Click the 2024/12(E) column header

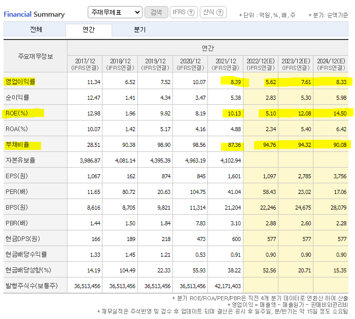click(x=331, y=64)
